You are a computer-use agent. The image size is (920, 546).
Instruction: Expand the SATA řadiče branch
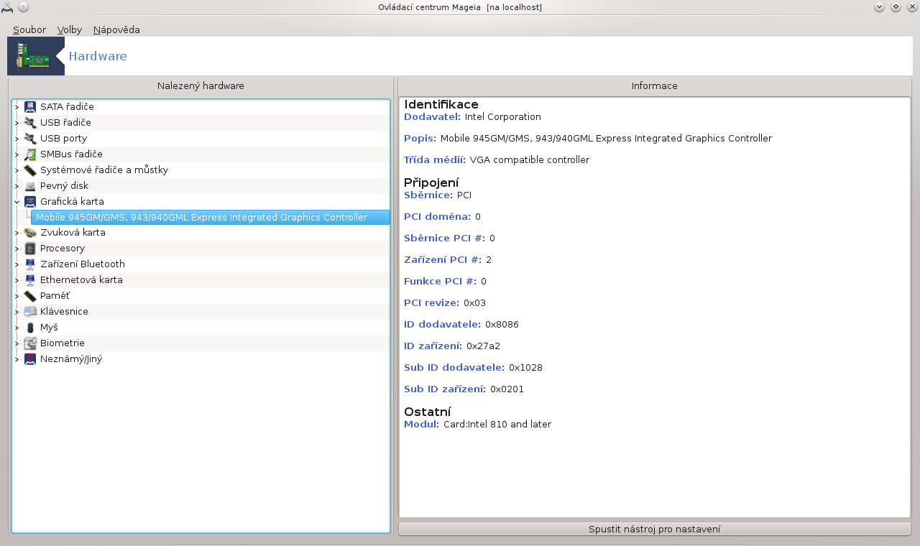(x=17, y=107)
